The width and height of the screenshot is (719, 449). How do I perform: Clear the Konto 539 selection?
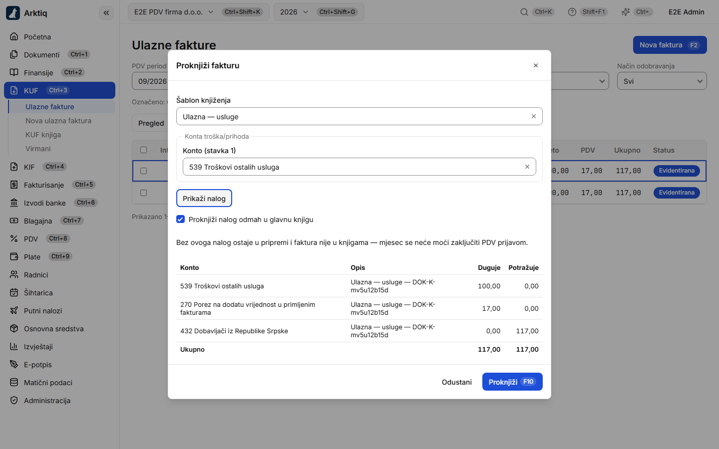[x=527, y=167]
